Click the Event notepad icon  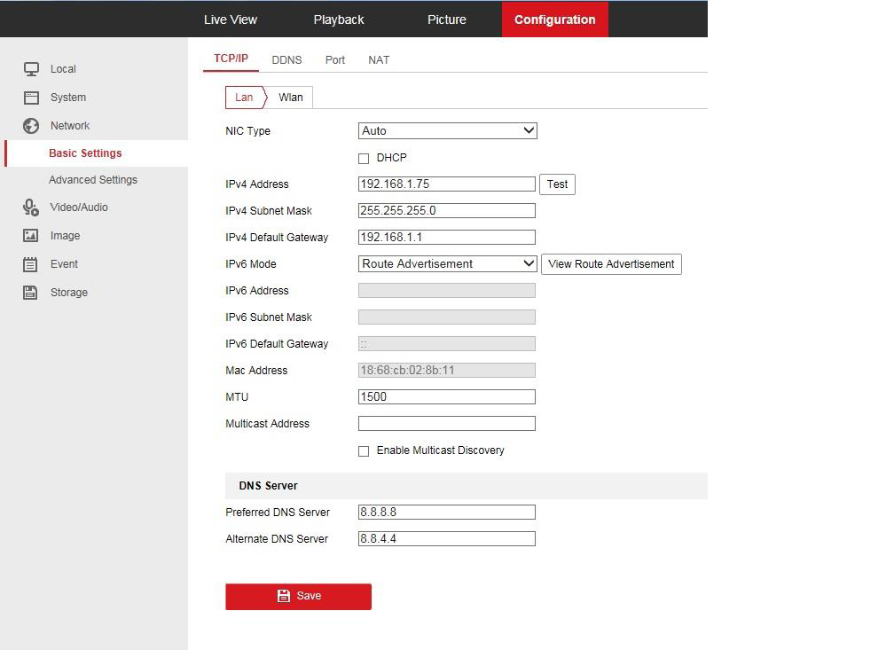tap(31, 264)
